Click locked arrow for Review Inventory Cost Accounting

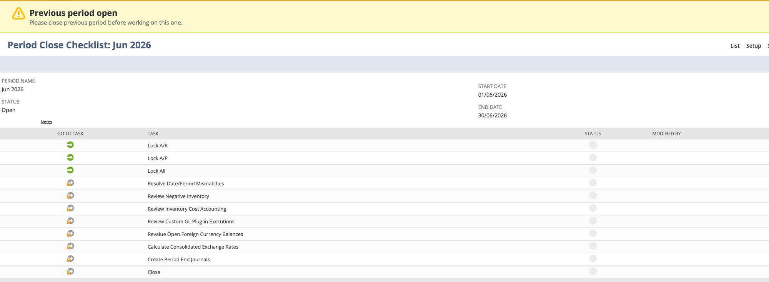(70, 208)
